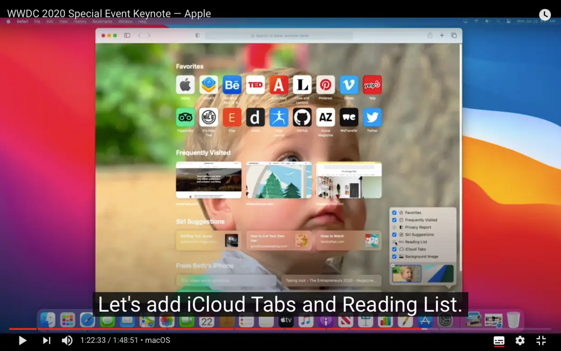Open Music app in the Dock
This screenshot has height=351, width=561.
point(306,320)
